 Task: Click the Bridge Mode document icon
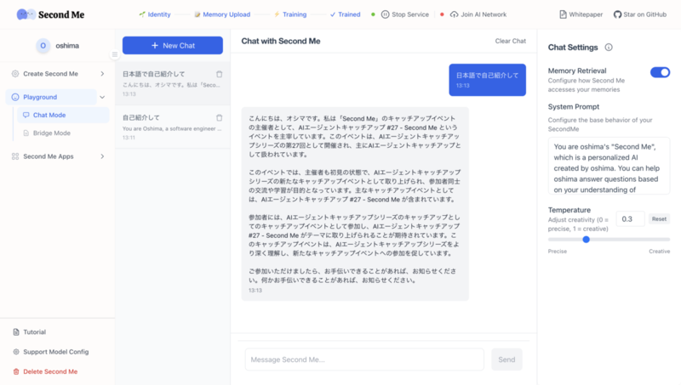[x=26, y=133]
